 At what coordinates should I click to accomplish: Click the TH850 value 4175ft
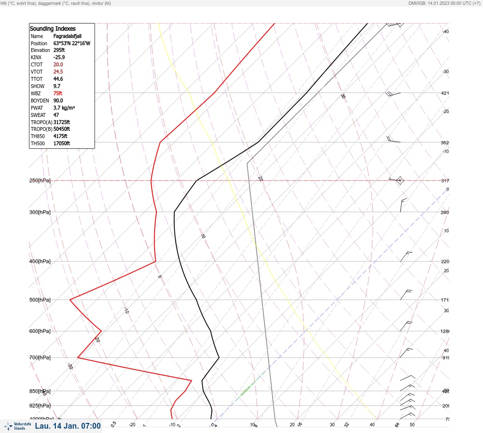pos(60,136)
